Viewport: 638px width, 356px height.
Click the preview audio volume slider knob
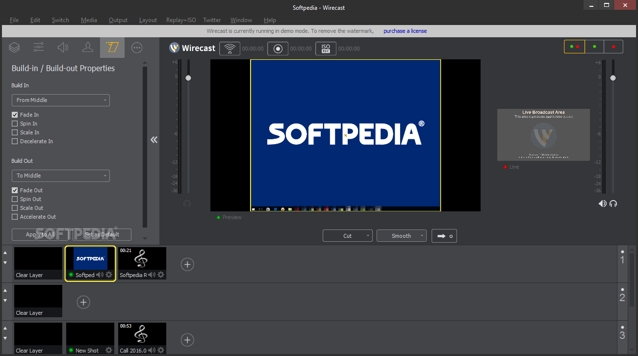[188, 78]
